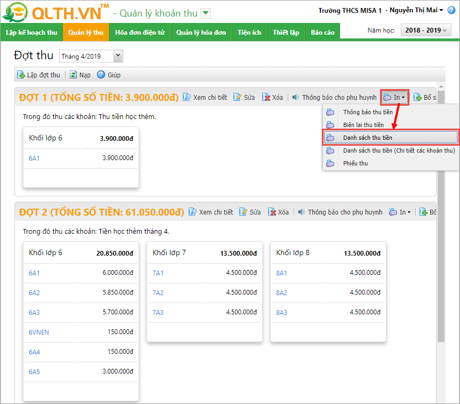Switch to Lập kế hoạch thu tab
The height and width of the screenshot is (404, 460).
coord(31,32)
